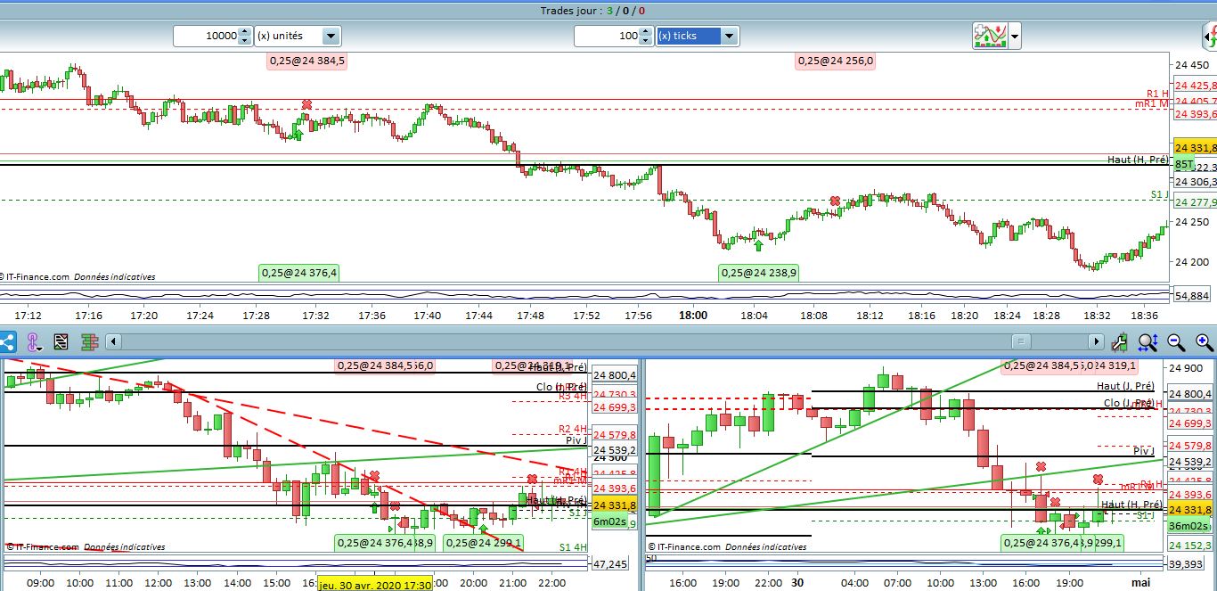The height and width of the screenshot is (591, 1217).
Task: Click the 24 200 price axis label
Action: (1192, 262)
